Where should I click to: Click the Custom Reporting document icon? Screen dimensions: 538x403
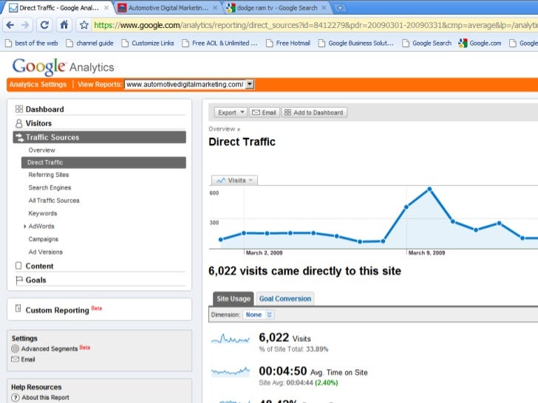tap(18, 309)
